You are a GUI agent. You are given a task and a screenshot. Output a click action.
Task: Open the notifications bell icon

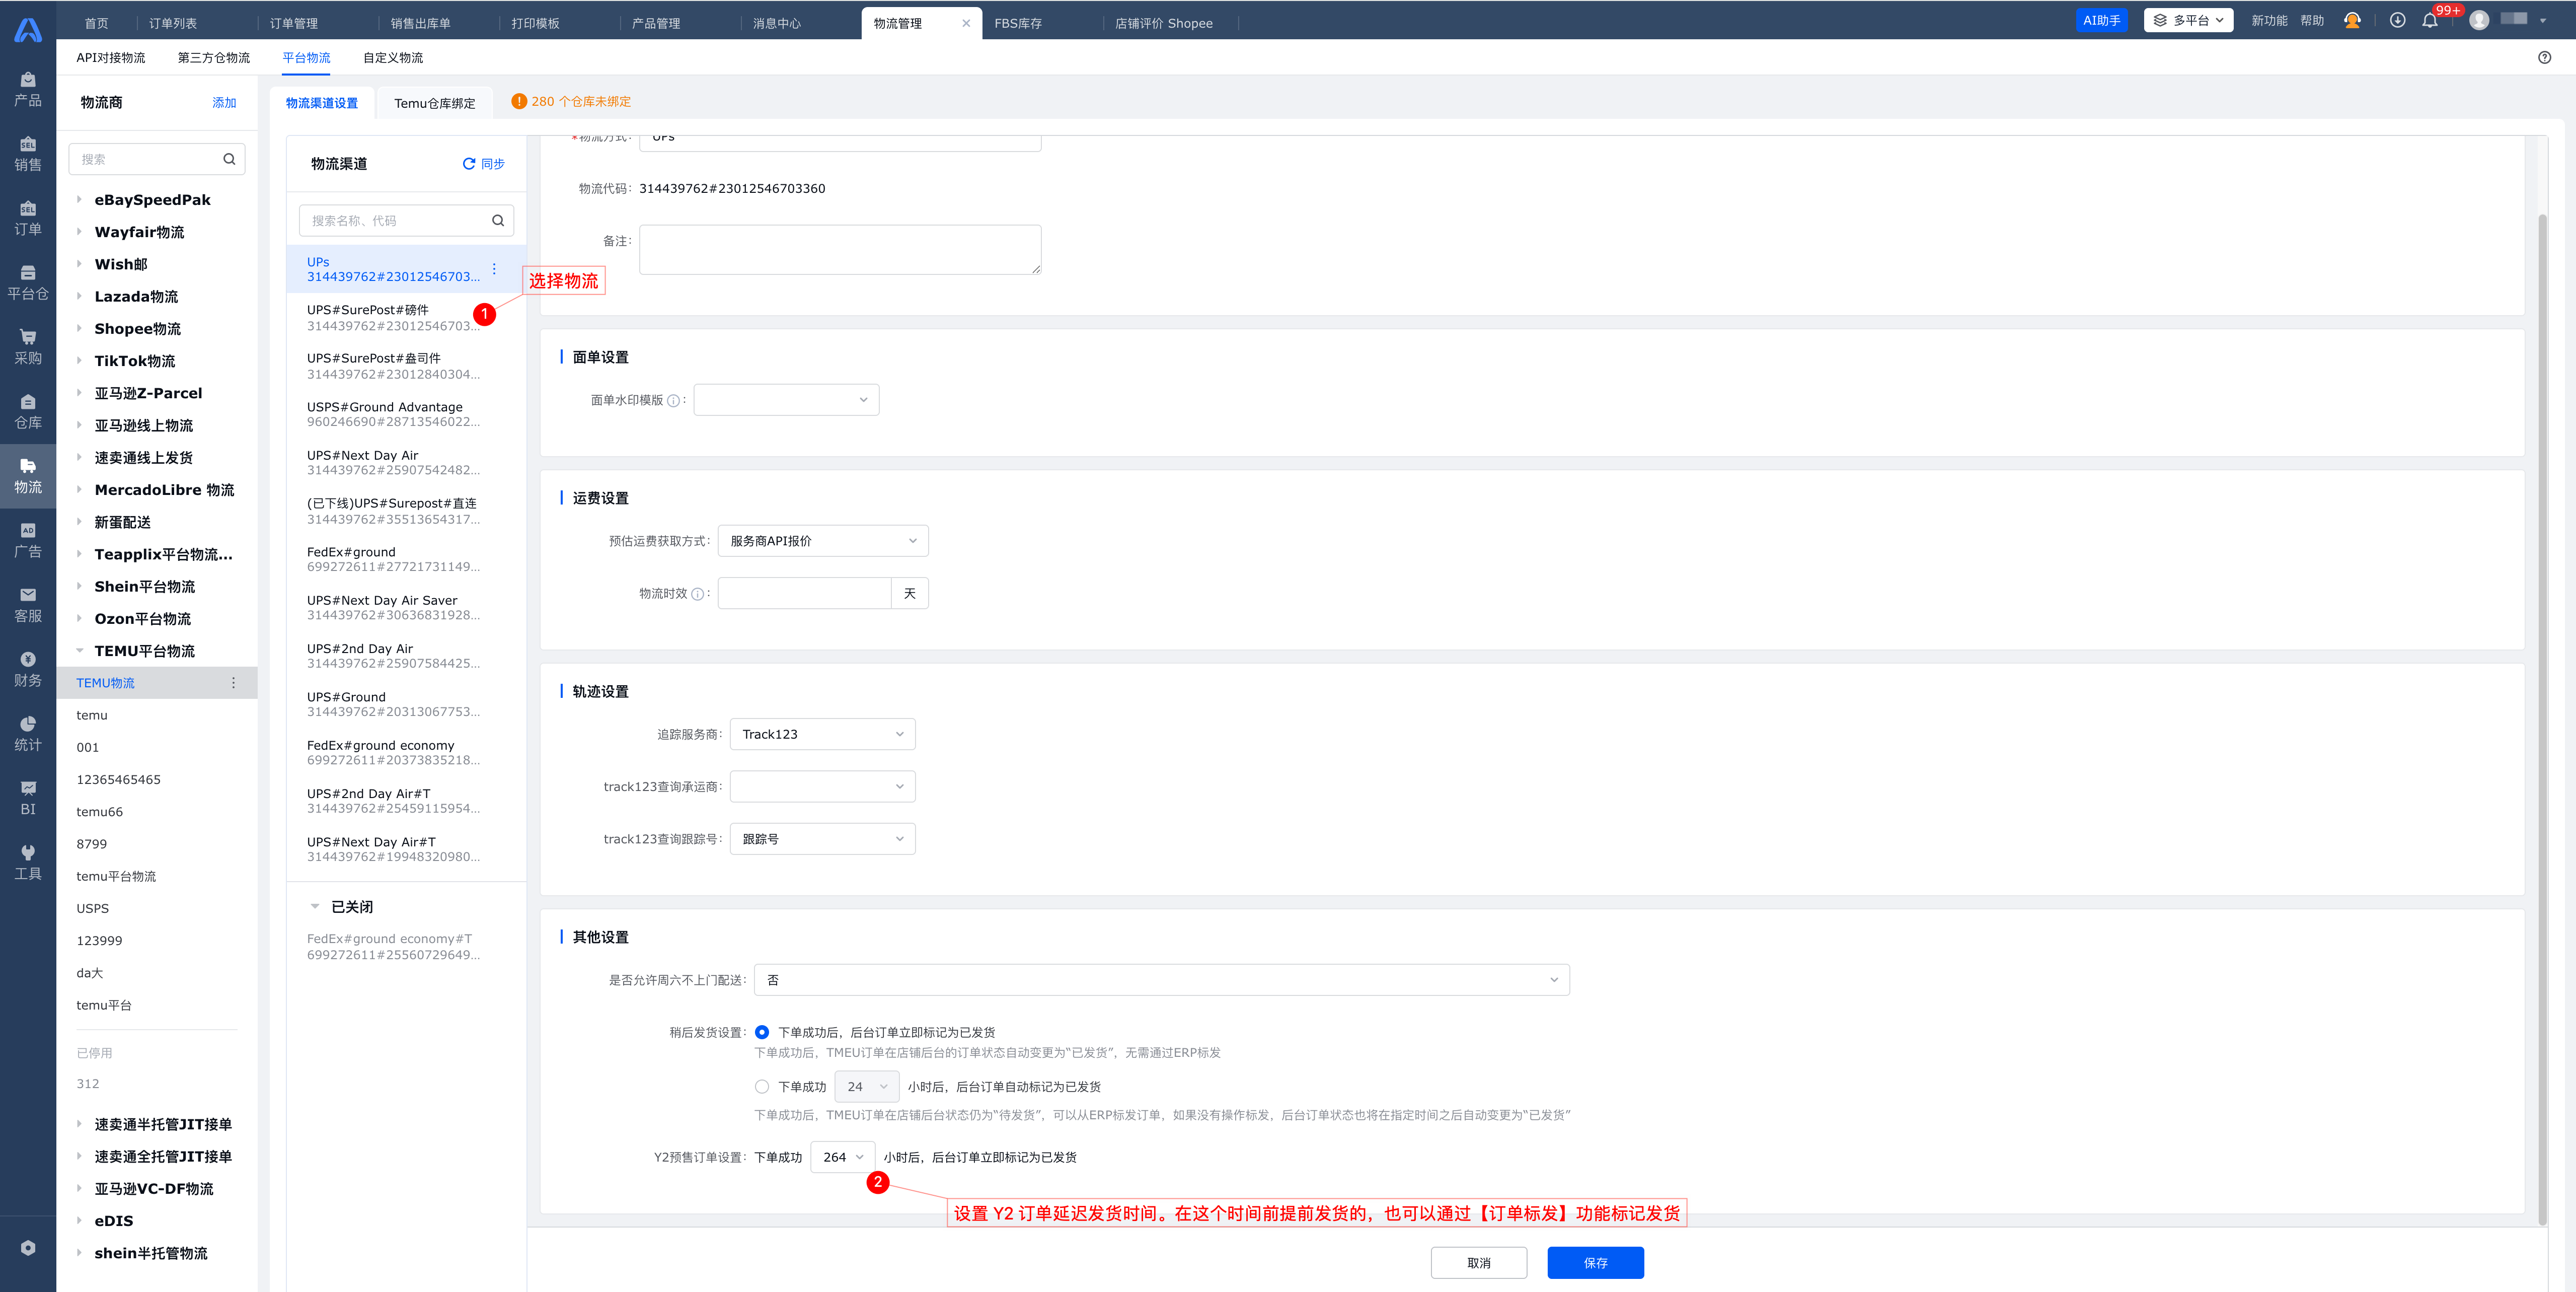(2429, 20)
